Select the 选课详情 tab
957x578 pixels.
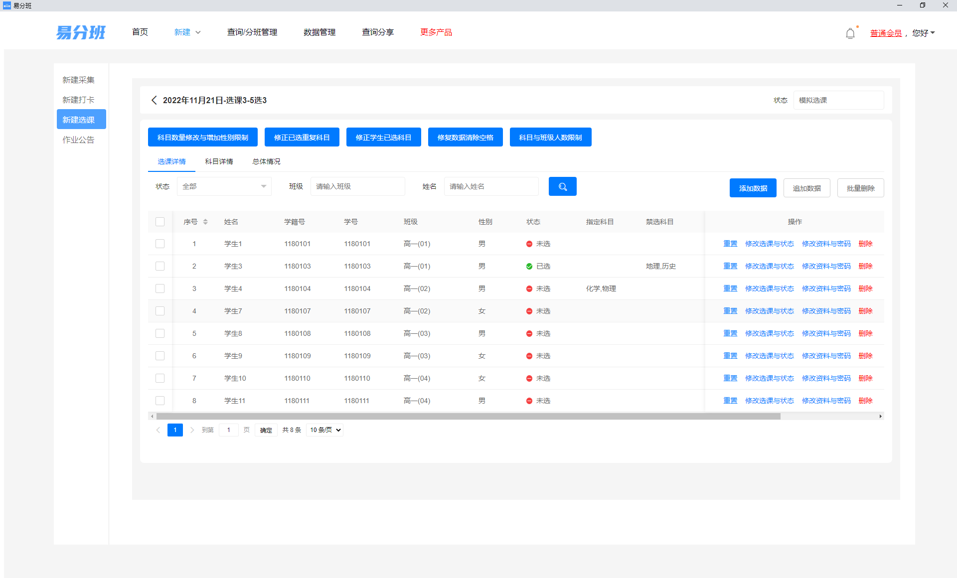pyautogui.click(x=171, y=161)
